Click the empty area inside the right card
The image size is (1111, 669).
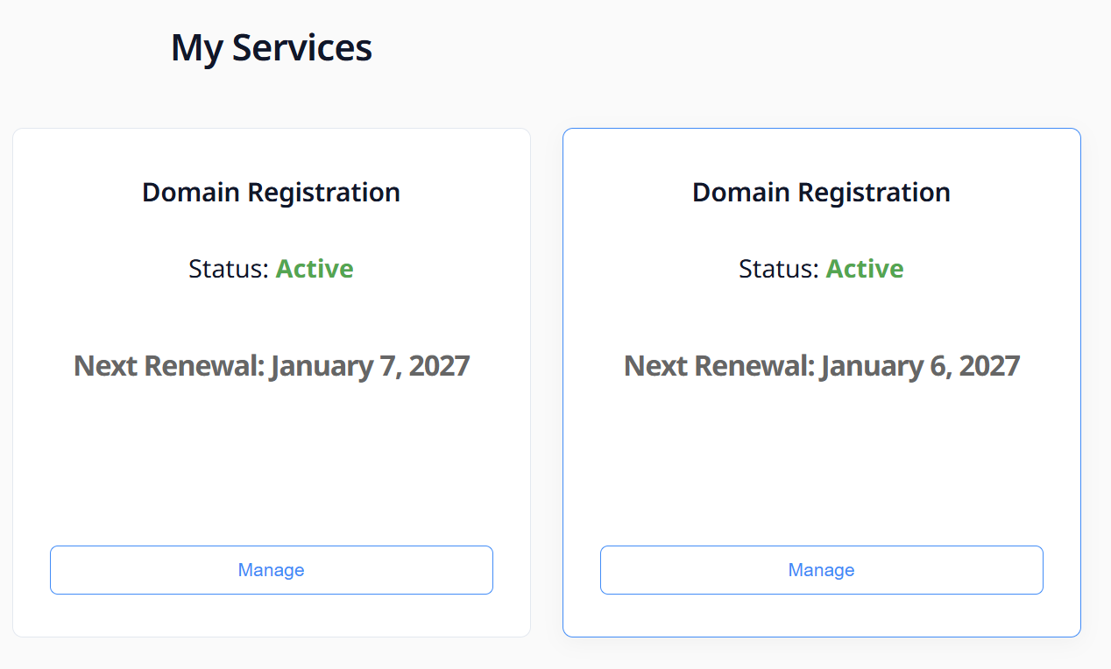[821, 464]
